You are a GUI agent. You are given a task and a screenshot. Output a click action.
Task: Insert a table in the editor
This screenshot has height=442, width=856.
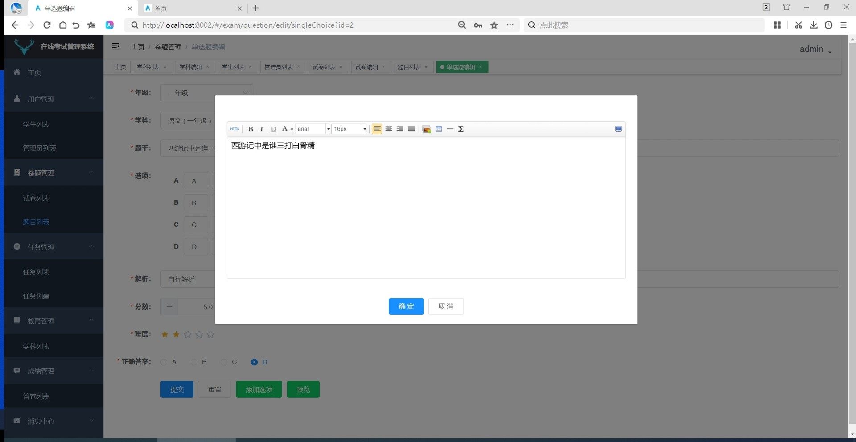click(x=439, y=129)
